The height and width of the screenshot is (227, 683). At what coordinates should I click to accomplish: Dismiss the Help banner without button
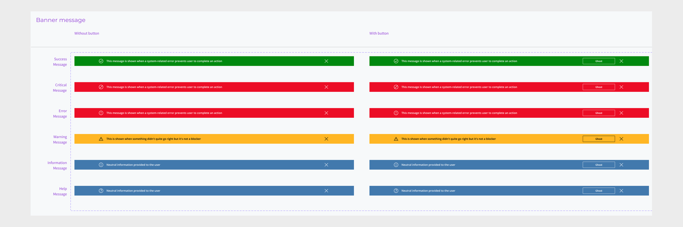click(x=326, y=190)
